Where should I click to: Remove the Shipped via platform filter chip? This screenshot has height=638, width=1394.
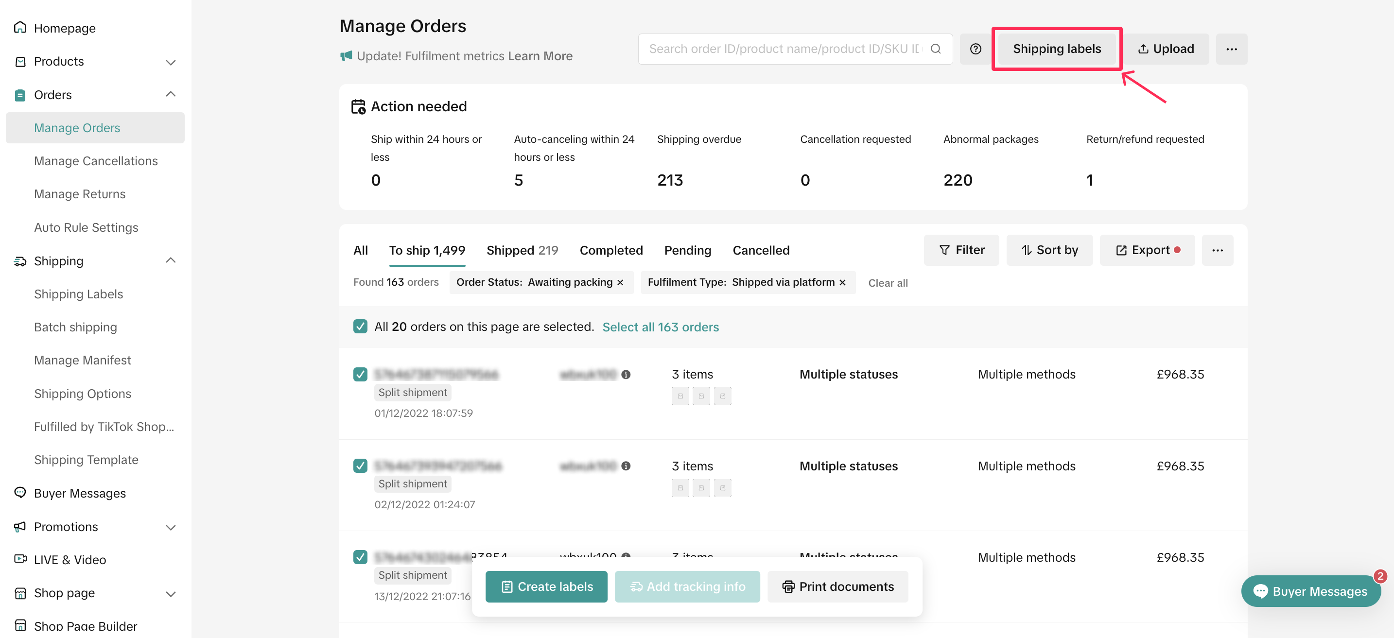pyautogui.click(x=842, y=282)
